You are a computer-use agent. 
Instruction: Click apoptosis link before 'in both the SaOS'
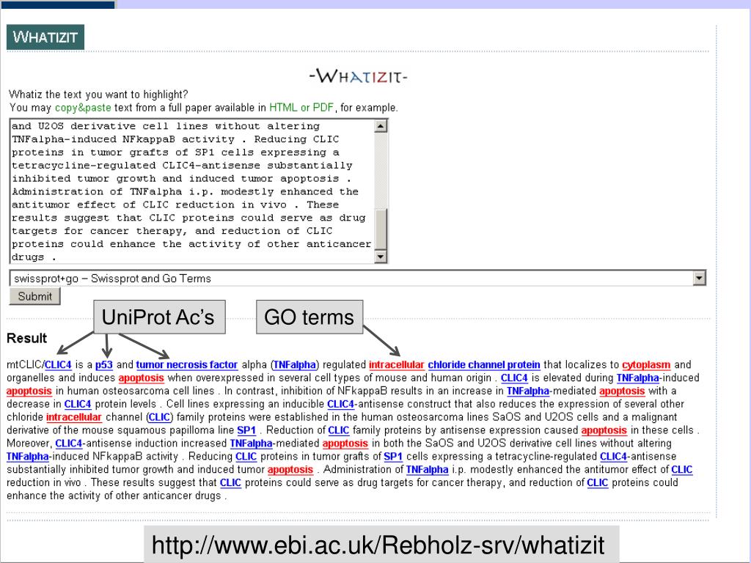point(345,444)
